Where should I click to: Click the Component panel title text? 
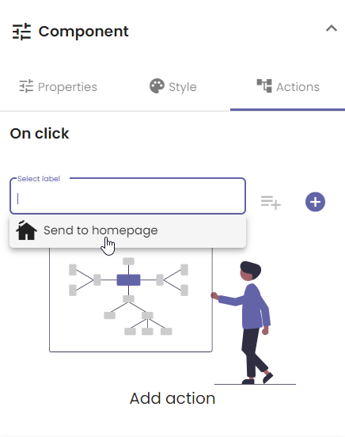click(x=83, y=31)
